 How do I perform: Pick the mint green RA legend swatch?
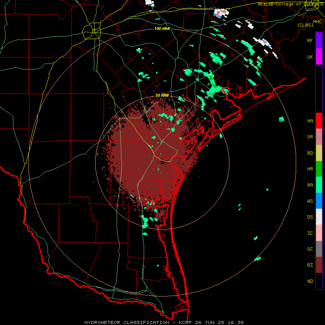click(x=319, y=185)
